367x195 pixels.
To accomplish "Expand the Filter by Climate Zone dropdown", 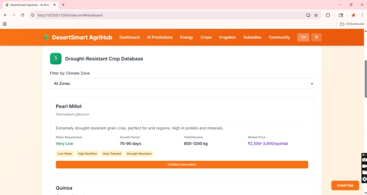I will pos(182,84).
